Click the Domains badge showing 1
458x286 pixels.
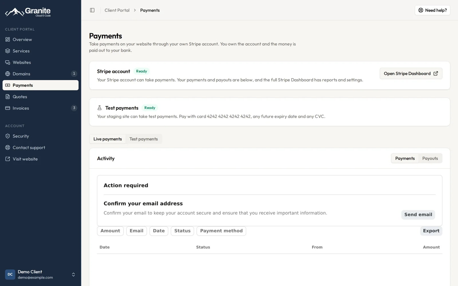(x=74, y=74)
